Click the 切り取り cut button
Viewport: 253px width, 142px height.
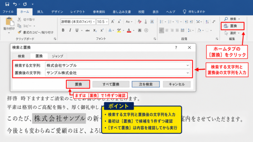click(x=26, y=19)
